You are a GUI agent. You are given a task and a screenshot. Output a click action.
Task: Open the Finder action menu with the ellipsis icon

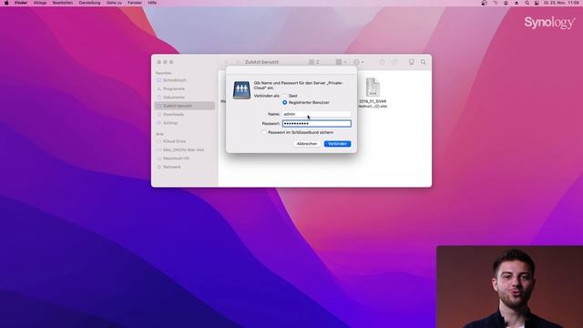tap(358, 62)
